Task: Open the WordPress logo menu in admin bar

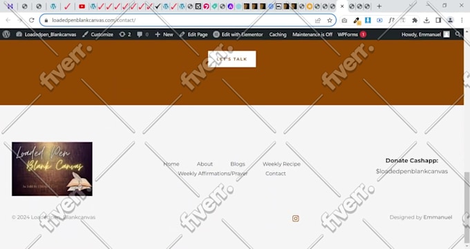Action: [x=6, y=34]
